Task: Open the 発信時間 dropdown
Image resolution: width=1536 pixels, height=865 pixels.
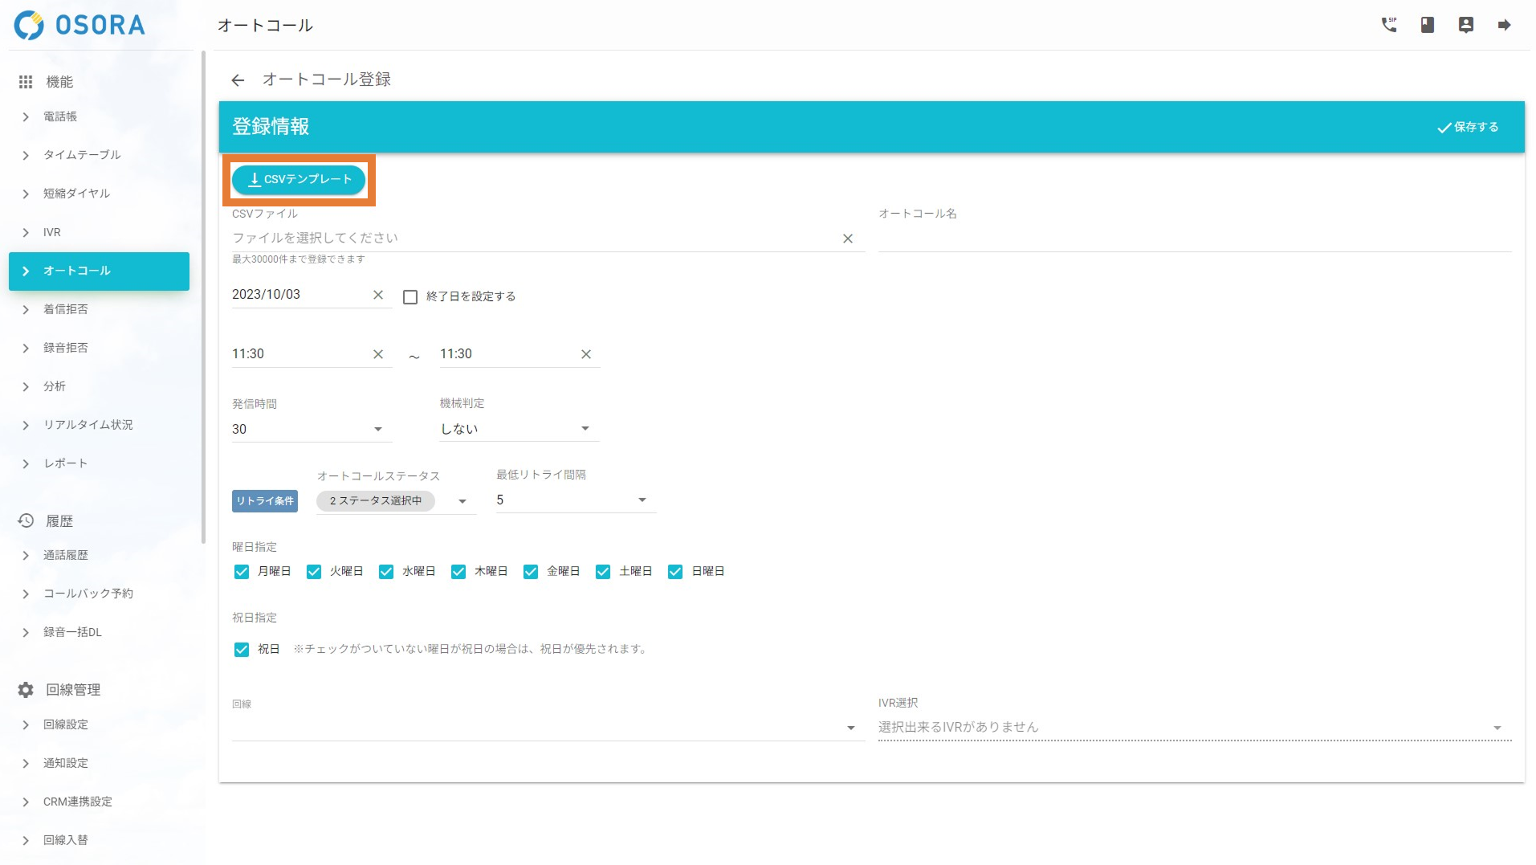Action: [310, 429]
